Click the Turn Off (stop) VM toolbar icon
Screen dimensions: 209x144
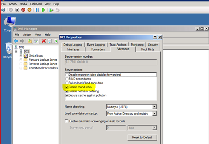point(17,10)
